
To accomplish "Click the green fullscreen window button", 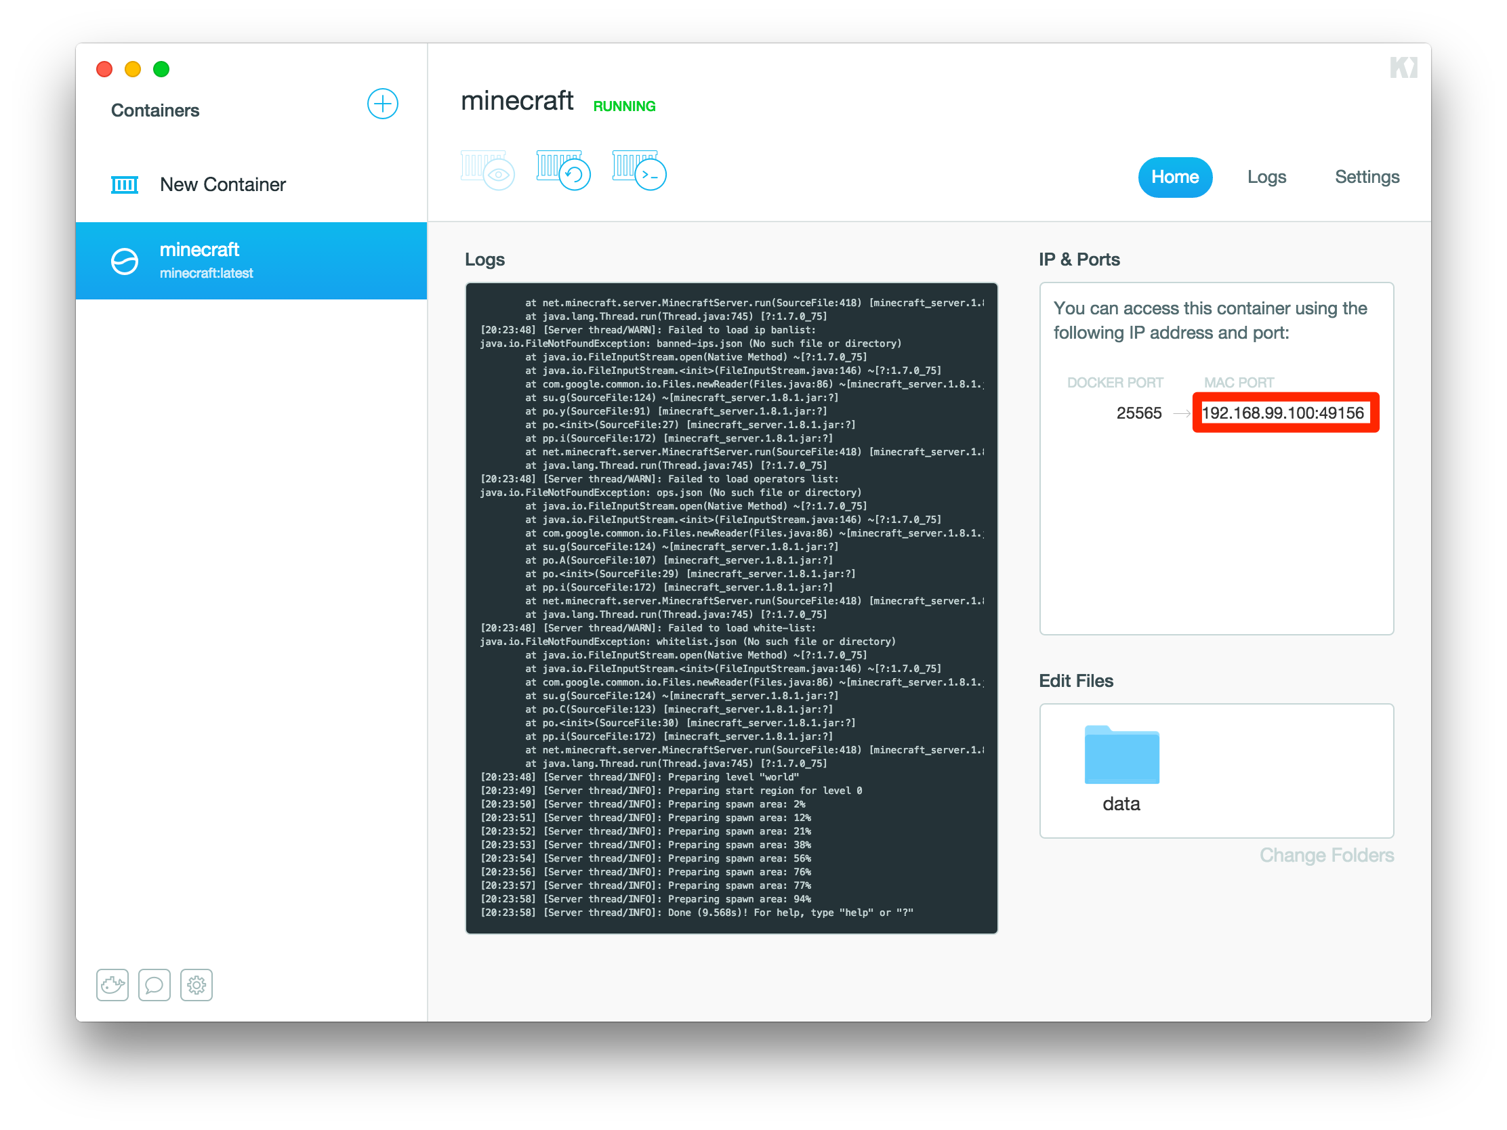I will 161,69.
